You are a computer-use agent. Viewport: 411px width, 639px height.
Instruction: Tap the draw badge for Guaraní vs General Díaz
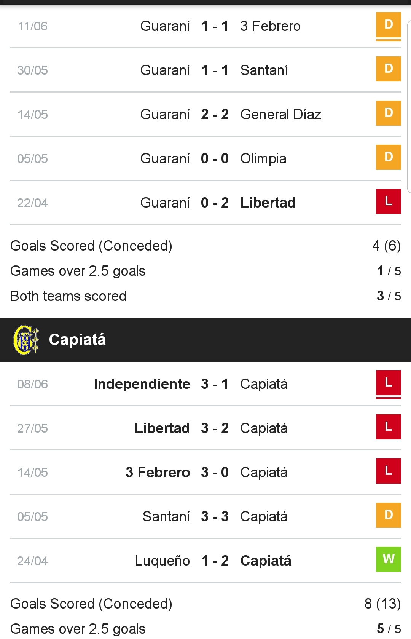(x=388, y=113)
